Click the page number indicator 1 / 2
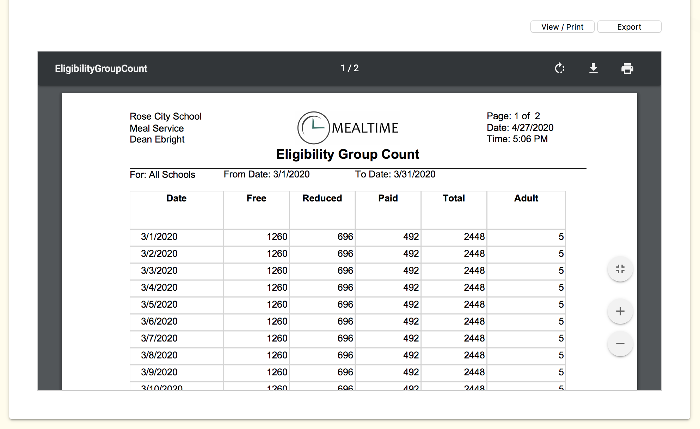This screenshot has width=700, height=429. click(x=349, y=68)
